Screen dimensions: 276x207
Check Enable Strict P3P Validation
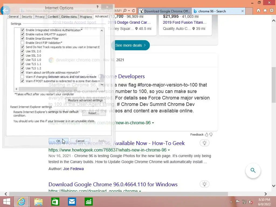click(22, 43)
